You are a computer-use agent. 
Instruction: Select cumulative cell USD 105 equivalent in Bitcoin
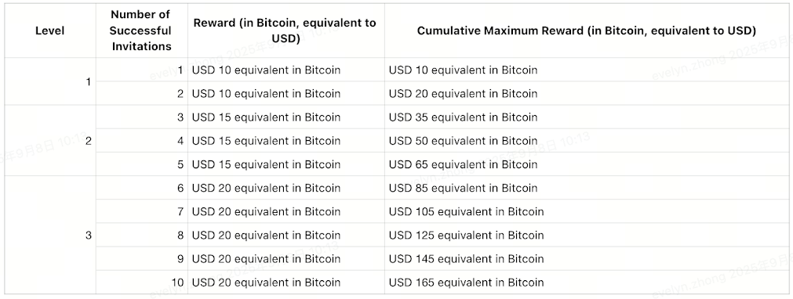pyautogui.click(x=587, y=211)
